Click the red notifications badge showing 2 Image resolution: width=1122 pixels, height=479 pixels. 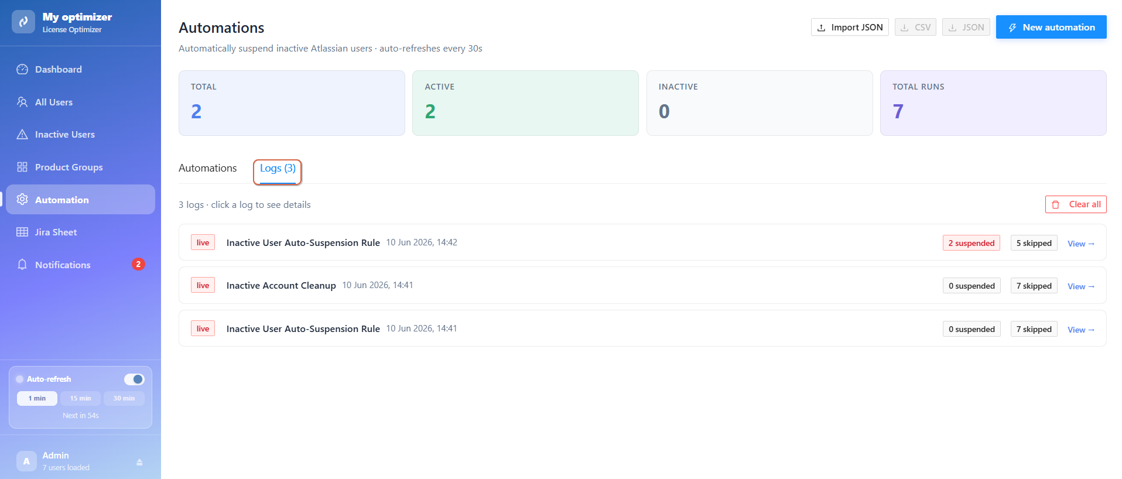click(138, 264)
